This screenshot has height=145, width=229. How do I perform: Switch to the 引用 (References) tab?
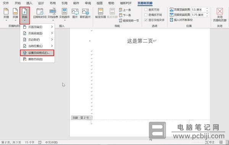click(x=65, y=3)
